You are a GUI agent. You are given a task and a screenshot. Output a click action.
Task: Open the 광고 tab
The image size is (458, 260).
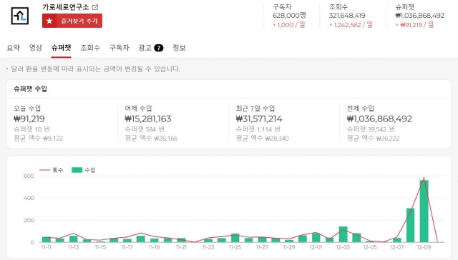point(145,48)
